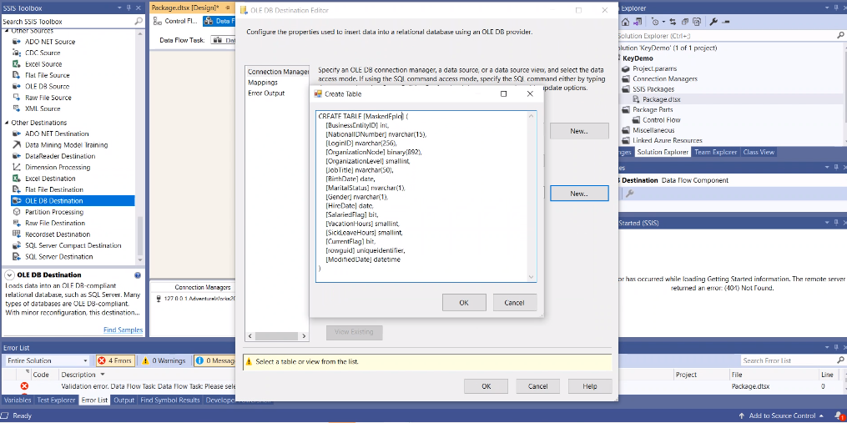Switch to the Class View tab

tap(759, 152)
